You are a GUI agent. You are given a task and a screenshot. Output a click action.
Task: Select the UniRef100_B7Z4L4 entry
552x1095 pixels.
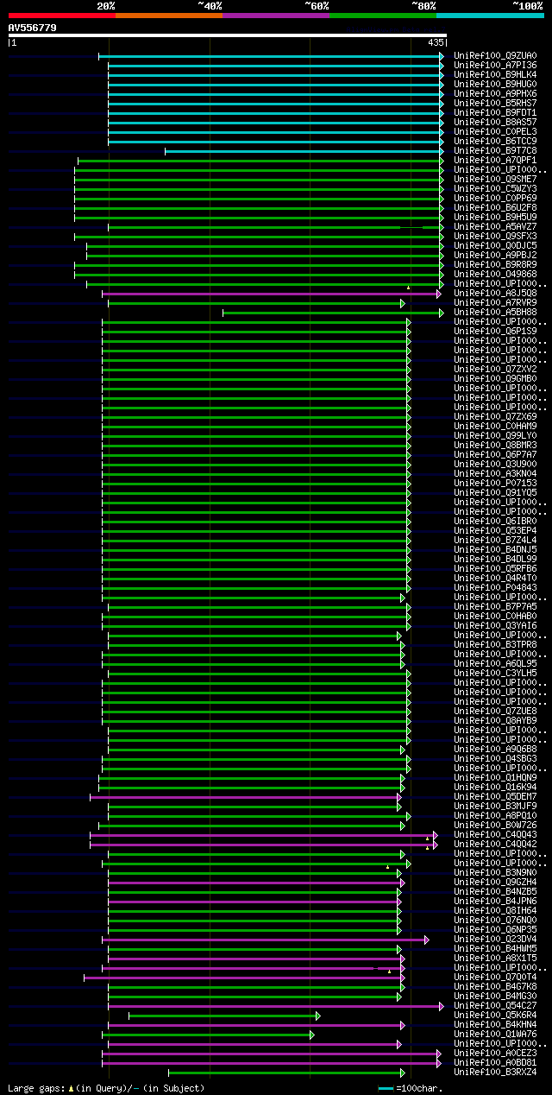pyautogui.click(x=495, y=541)
